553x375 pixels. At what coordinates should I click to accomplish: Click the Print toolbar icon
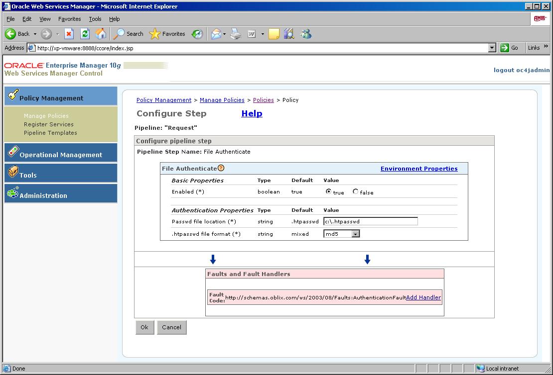pos(236,34)
